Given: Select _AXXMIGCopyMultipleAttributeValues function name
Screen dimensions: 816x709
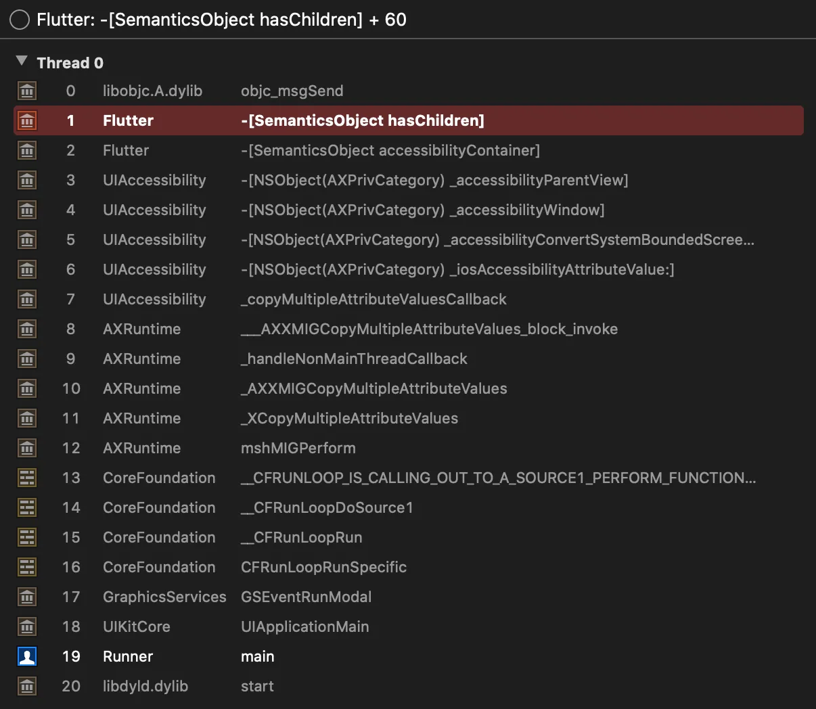Looking at the screenshot, I should click(x=374, y=389).
